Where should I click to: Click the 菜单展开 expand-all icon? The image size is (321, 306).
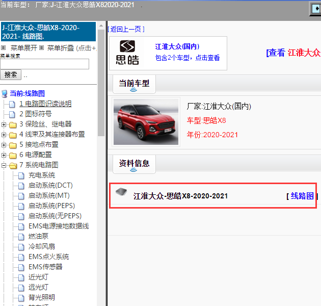point(3,48)
